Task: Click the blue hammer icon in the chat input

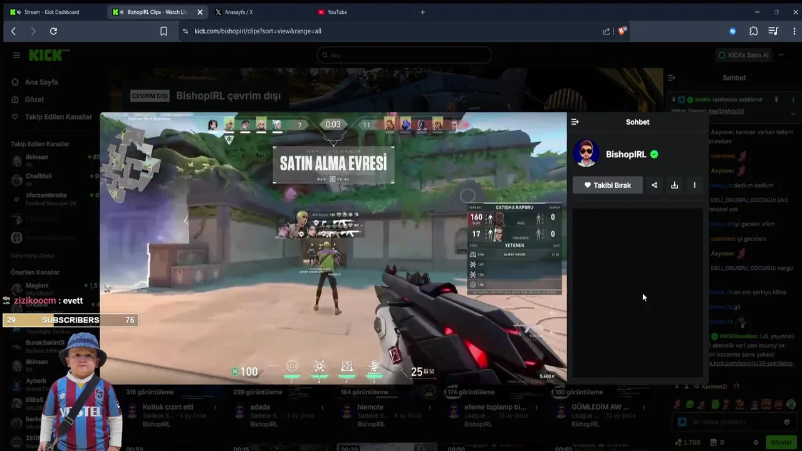Action: coord(682,422)
